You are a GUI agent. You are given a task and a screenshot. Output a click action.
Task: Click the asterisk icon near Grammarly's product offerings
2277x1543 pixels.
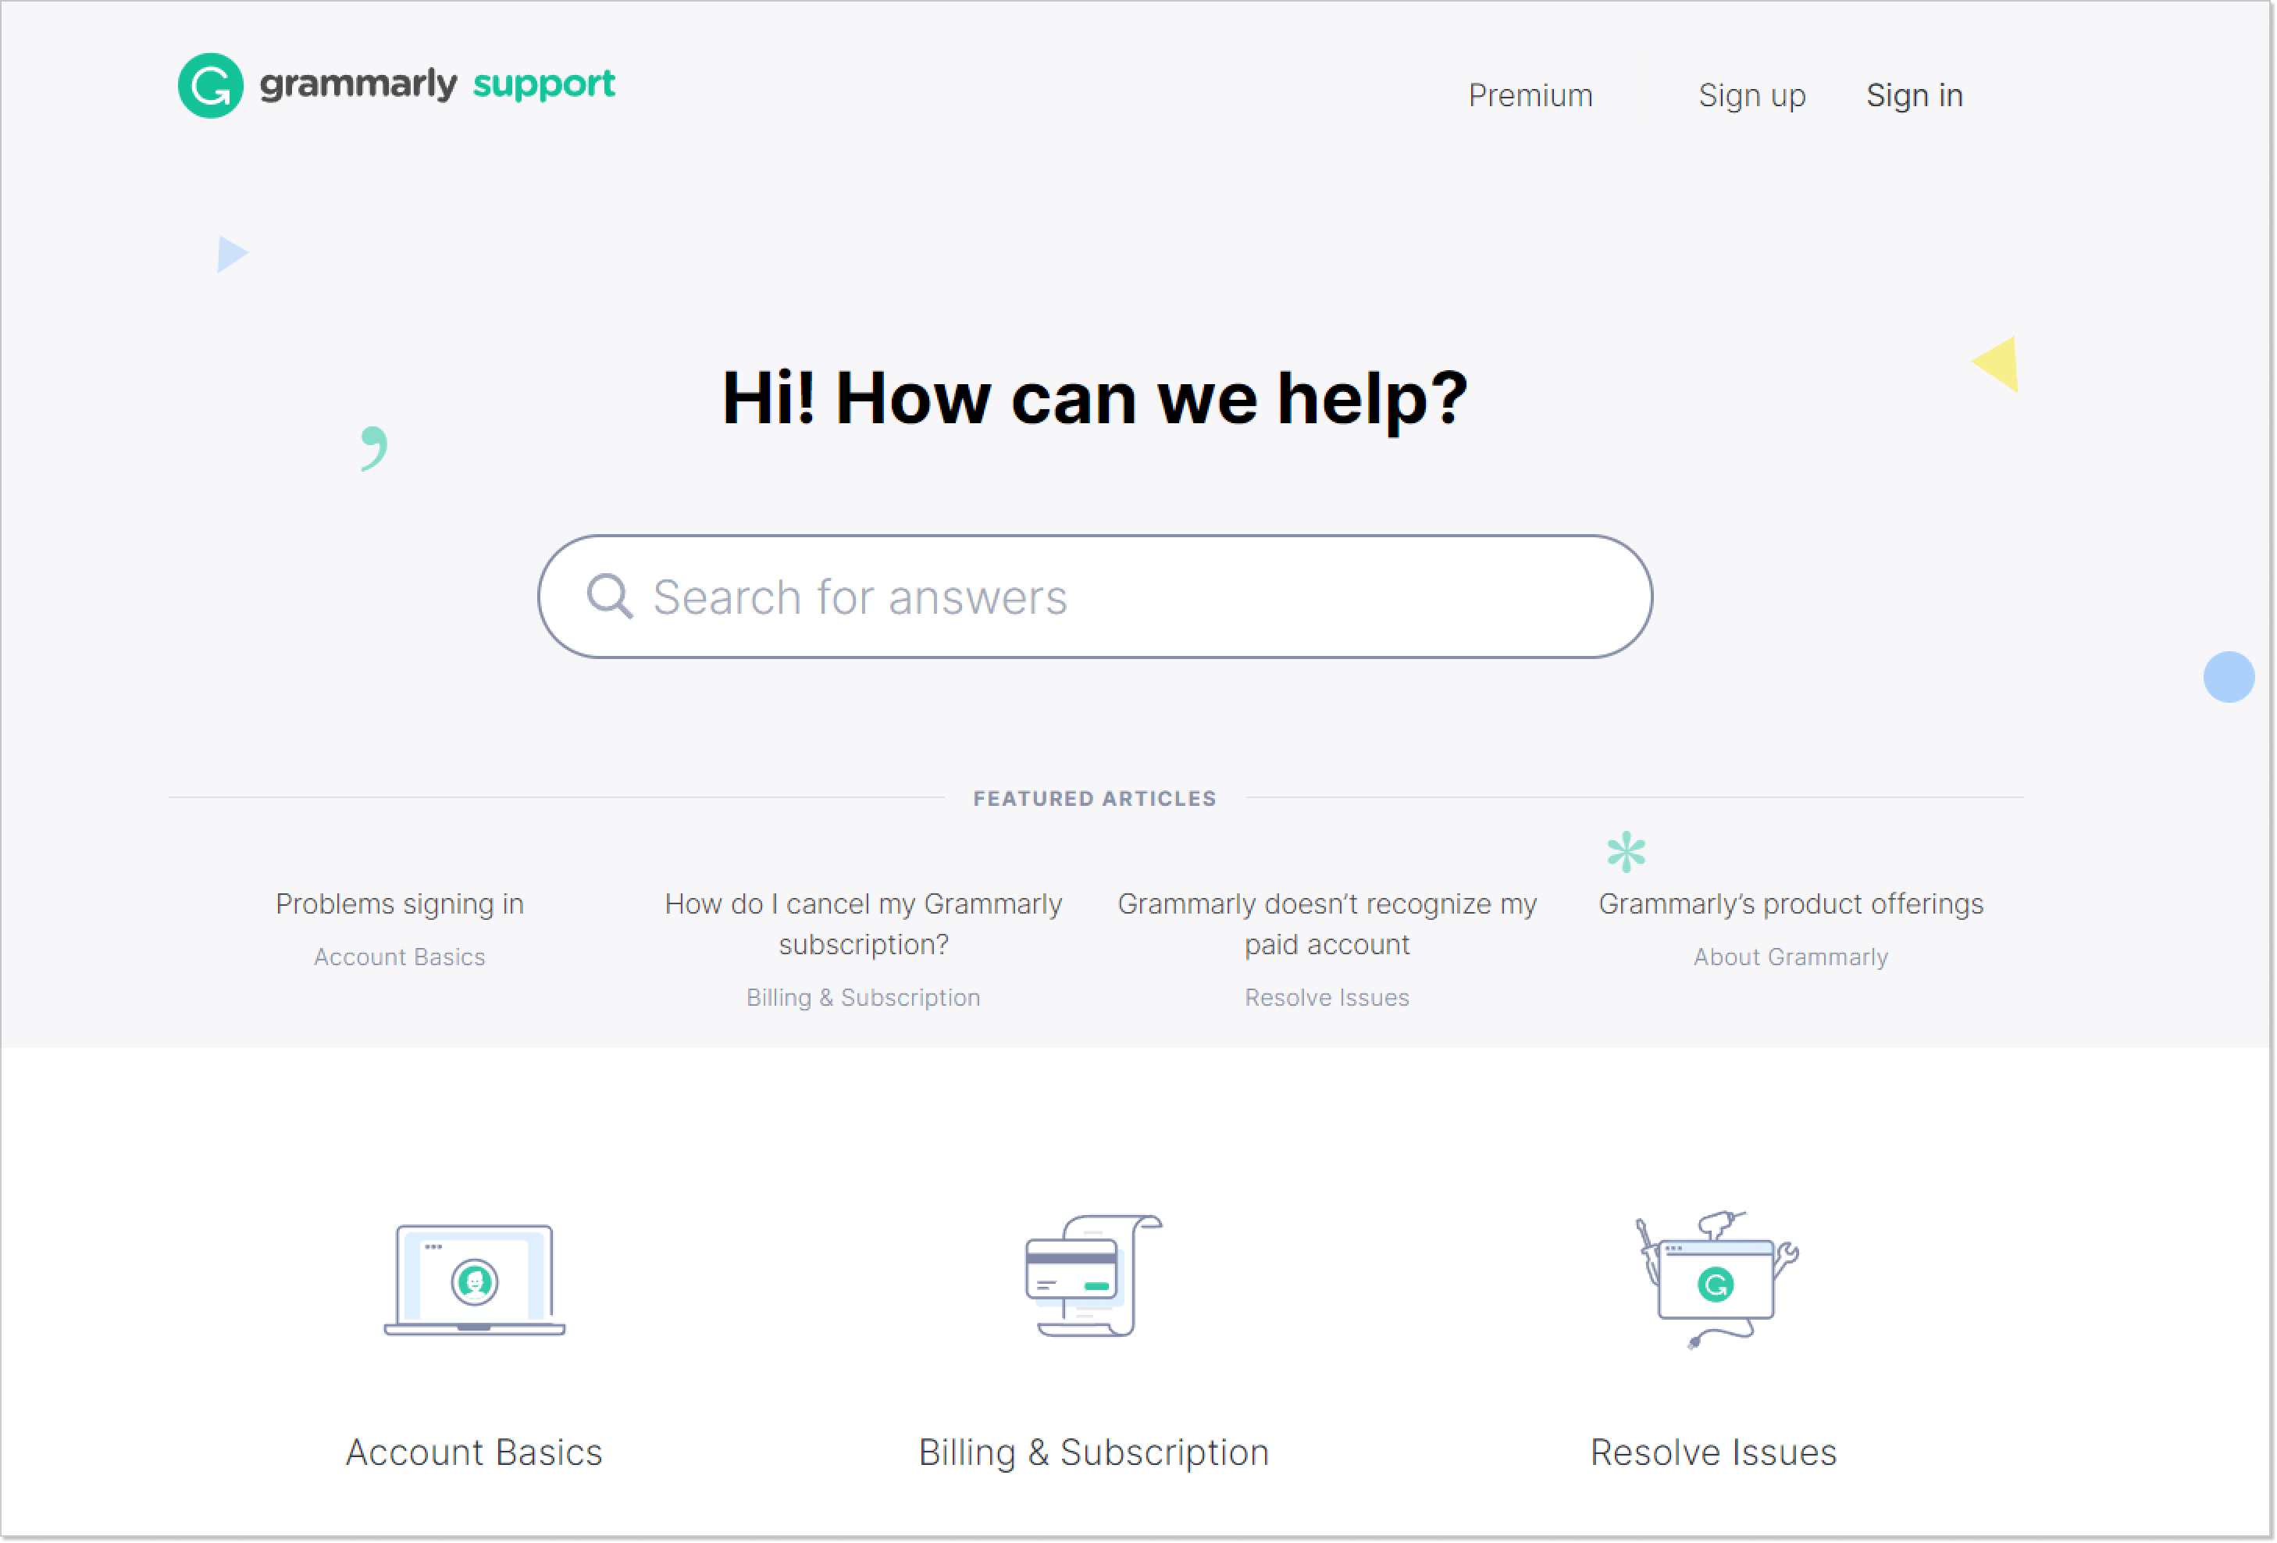point(1626,850)
